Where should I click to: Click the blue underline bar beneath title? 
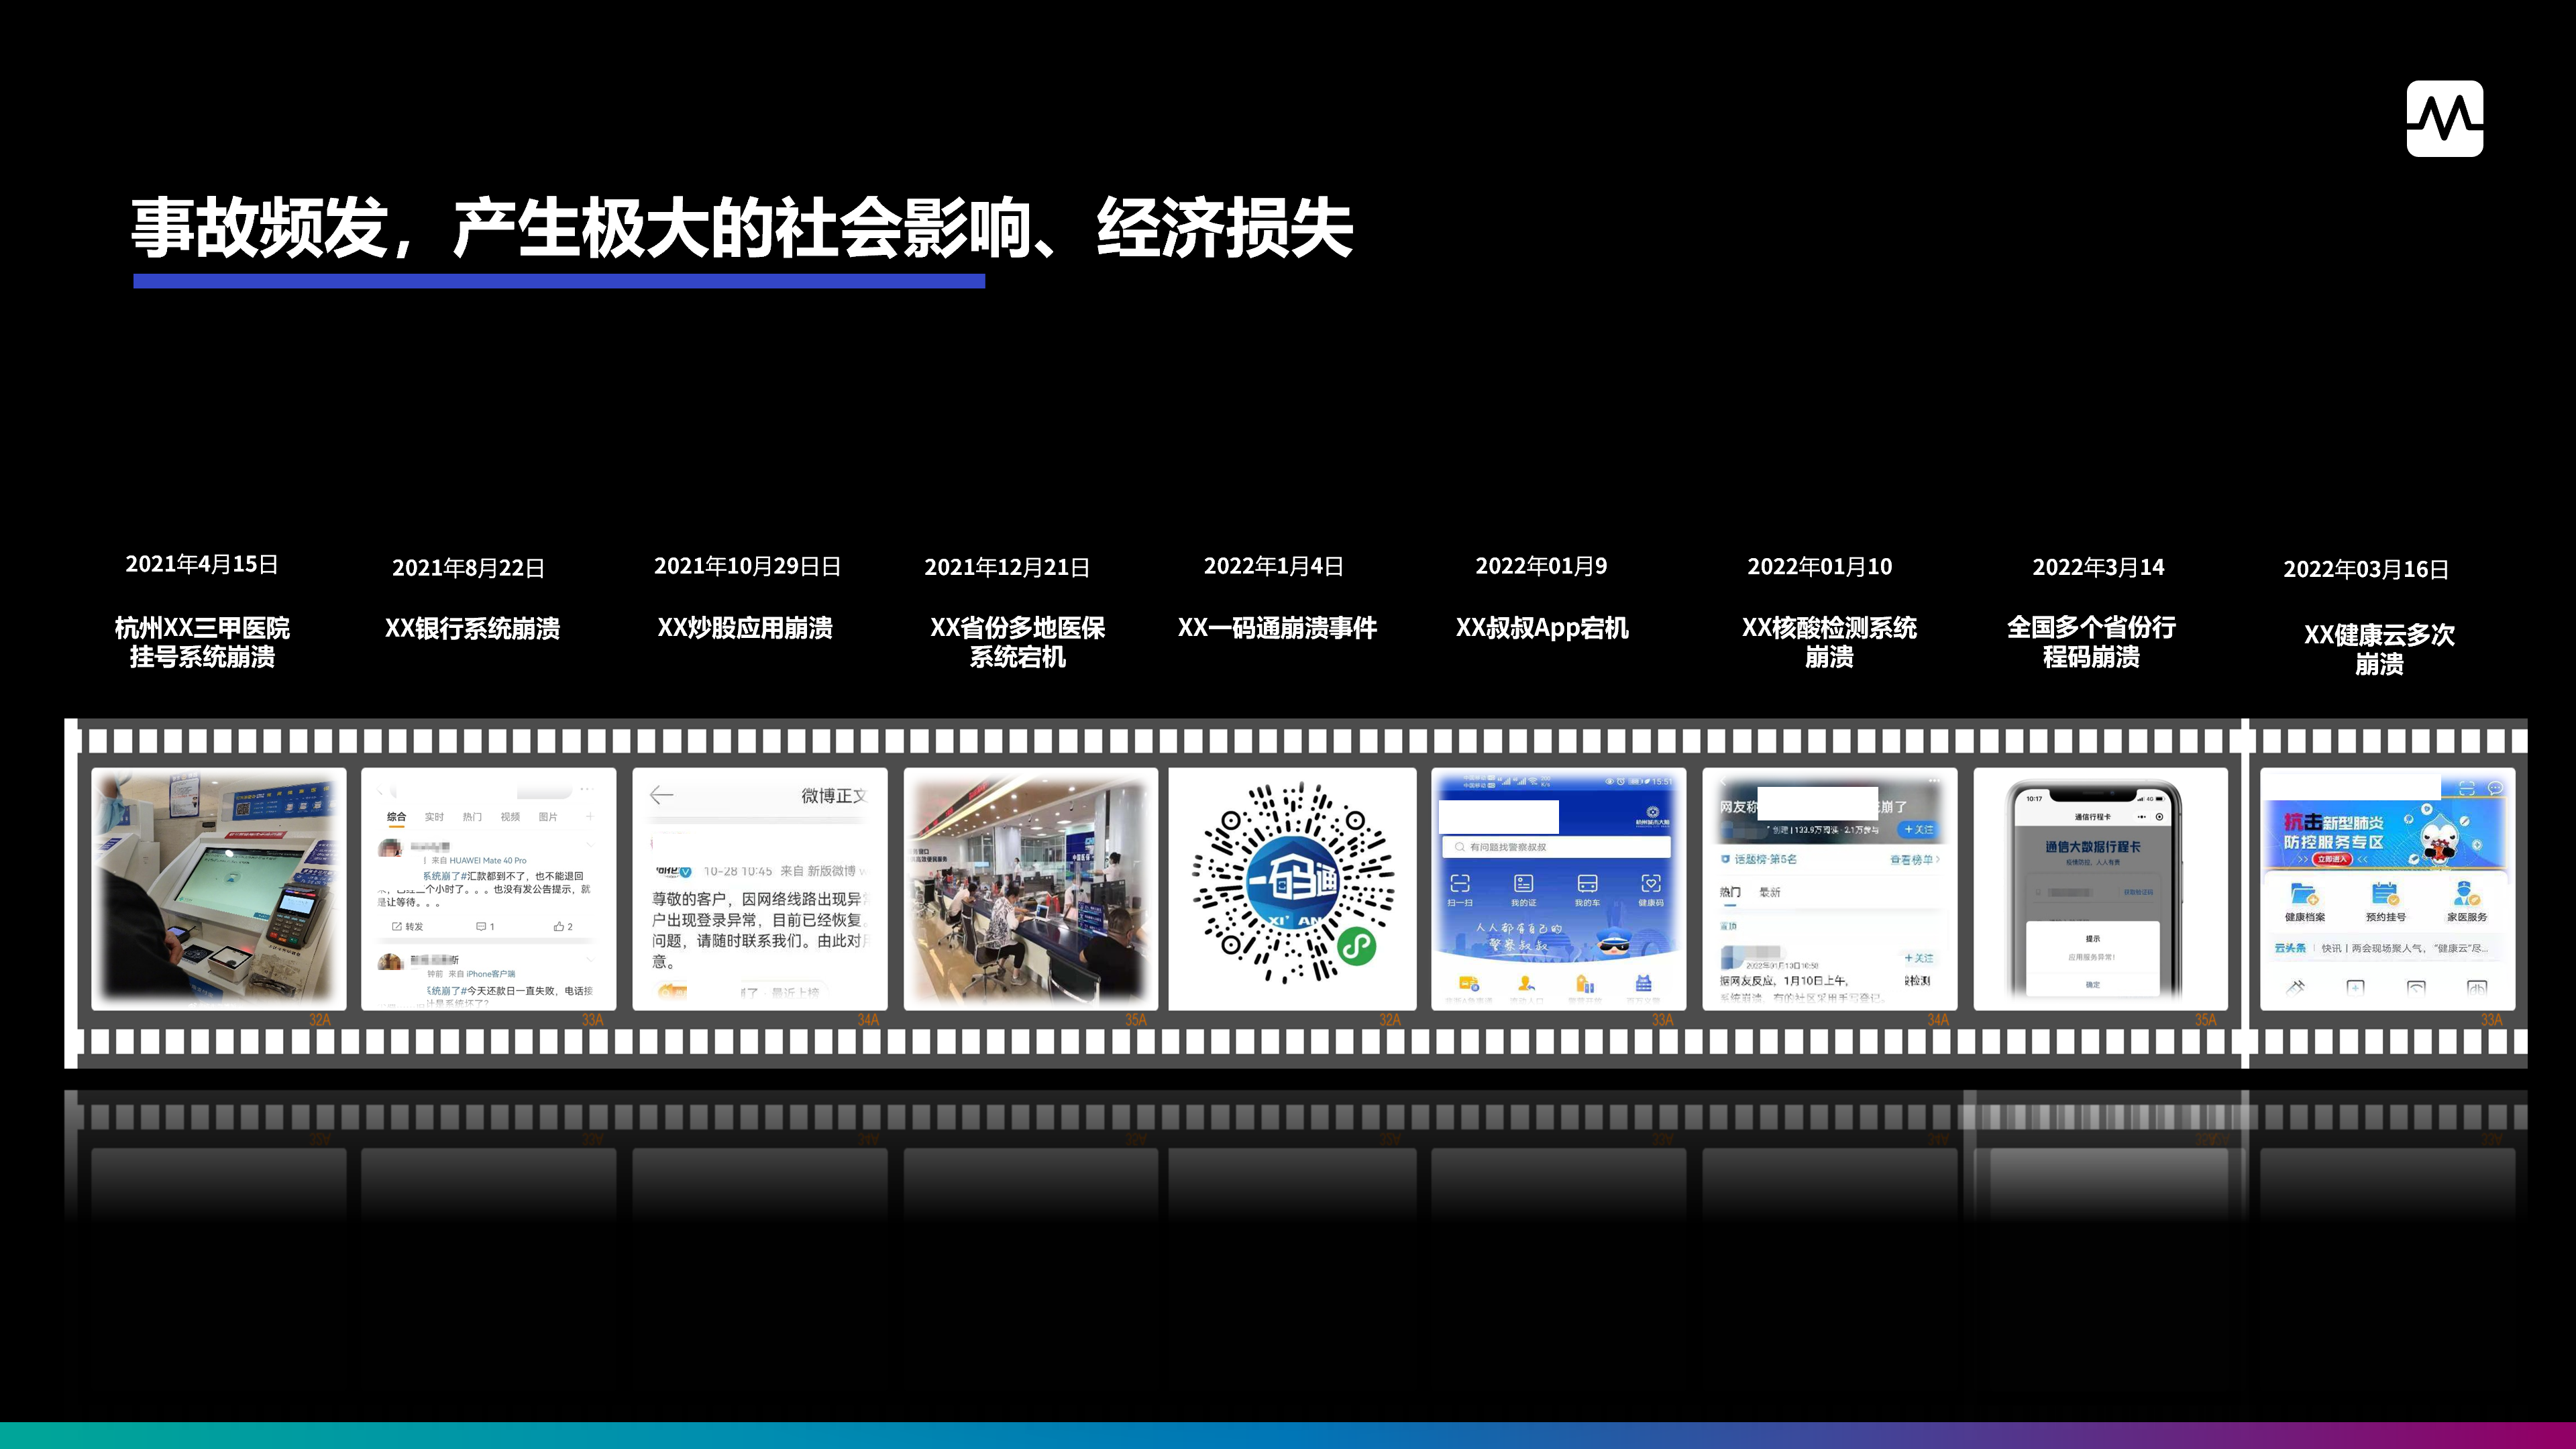point(559,282)
